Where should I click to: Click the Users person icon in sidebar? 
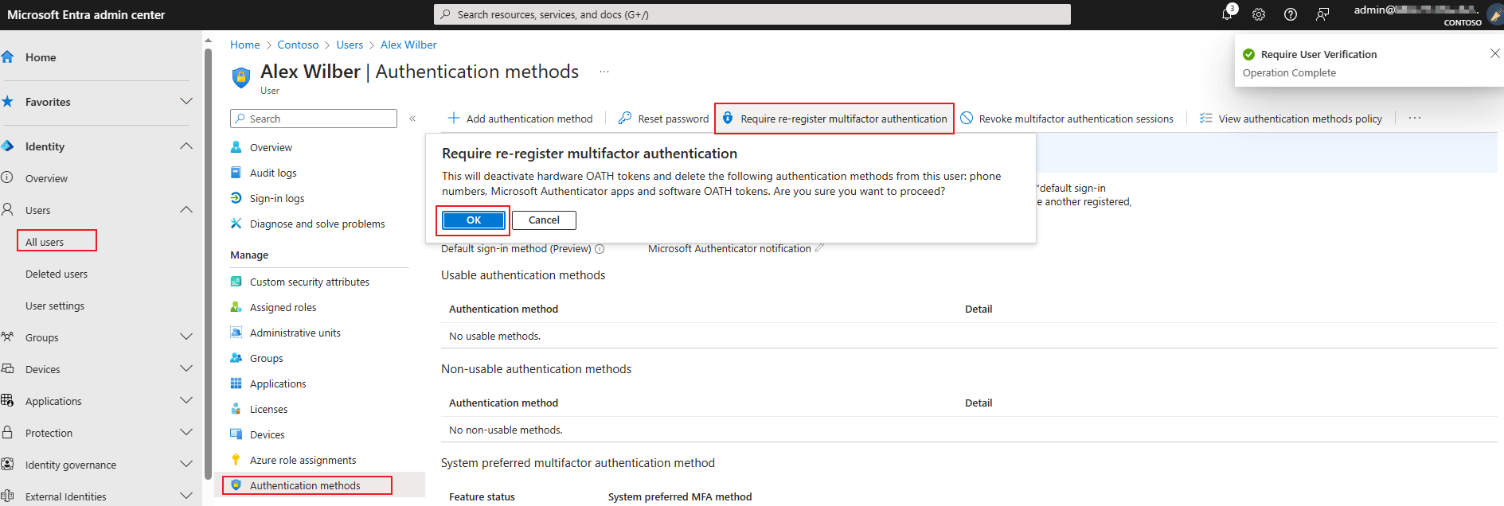tap(8, 210)
